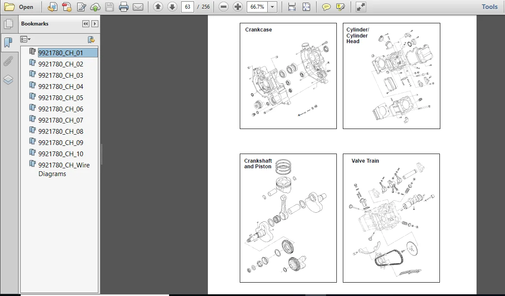
Task: Click the Fit width scrolling icon
Action: click(x=292, y=7)
